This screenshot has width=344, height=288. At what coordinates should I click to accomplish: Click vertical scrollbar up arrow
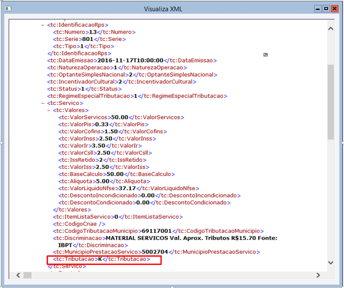331,29
